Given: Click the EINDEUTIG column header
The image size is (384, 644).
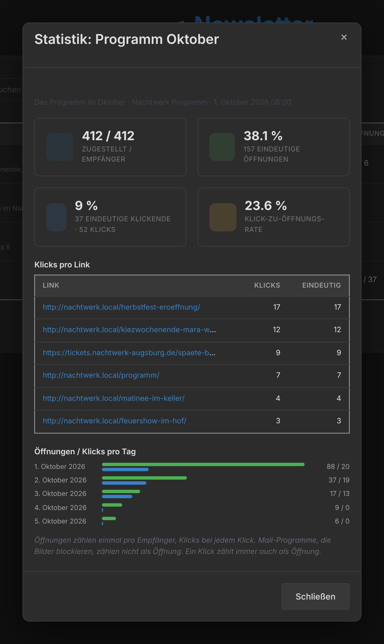Looking at the screenshot, I should click(x=322, y=285).
